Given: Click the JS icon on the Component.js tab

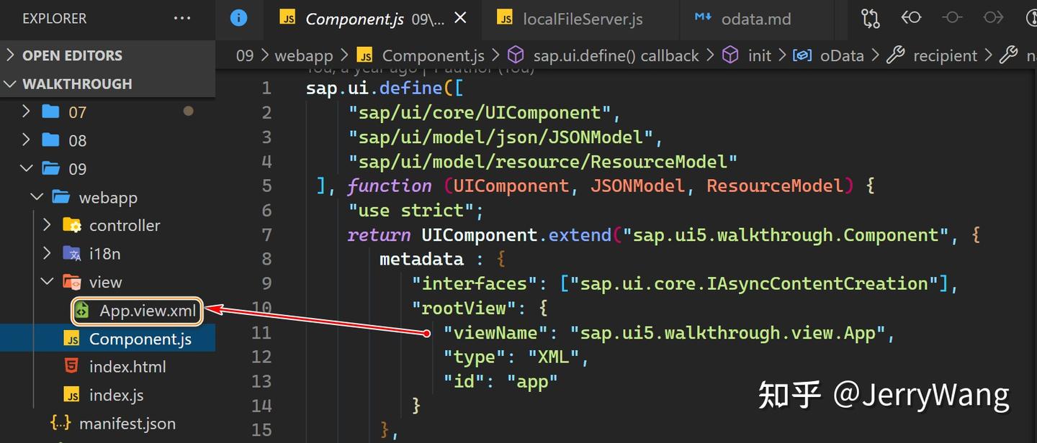Looking at the screenshot, I should tap(287, 19).
